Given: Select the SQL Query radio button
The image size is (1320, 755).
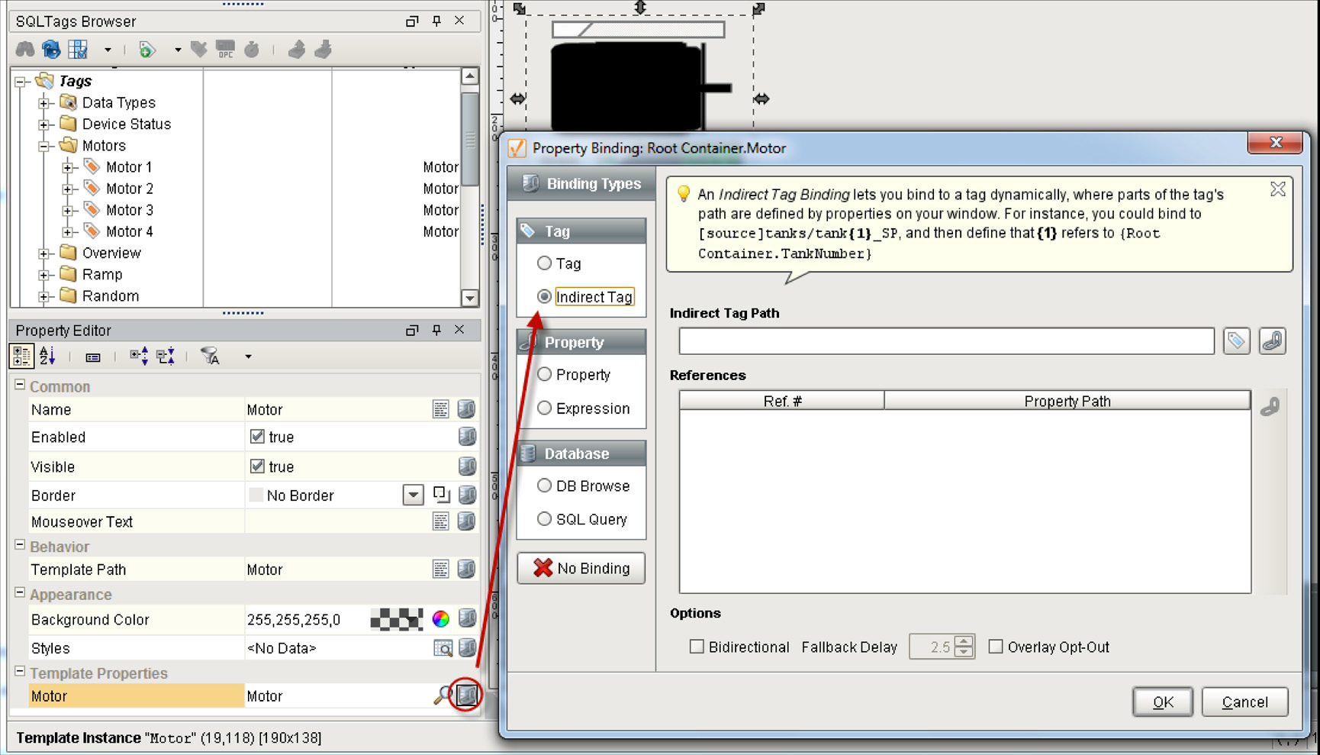Looking at the screenshot, I should click(544, 519).
